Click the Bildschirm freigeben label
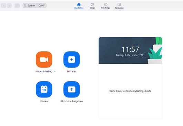 [72, 101]
